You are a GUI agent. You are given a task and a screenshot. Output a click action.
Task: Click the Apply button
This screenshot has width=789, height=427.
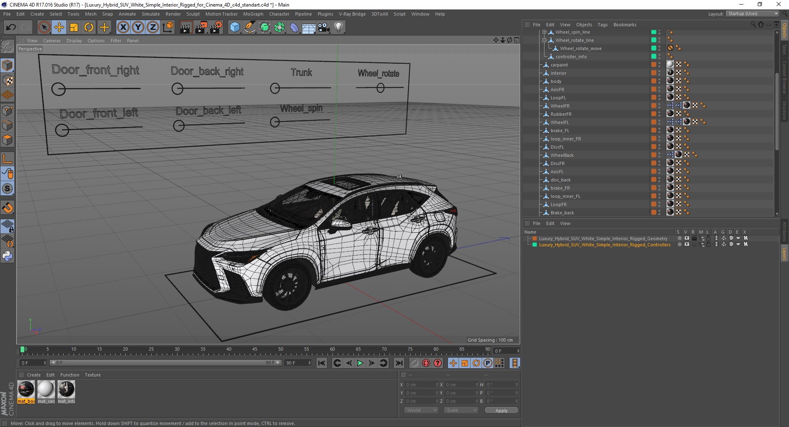coord(501,410)
